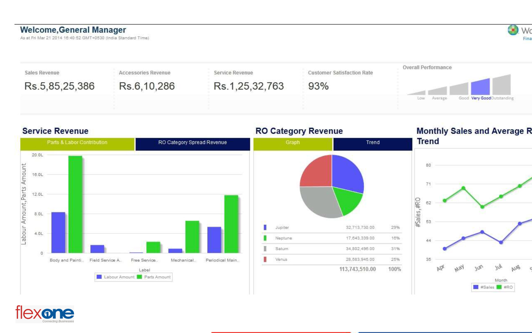The width and height of the screenshot is (532, 333).
Task: Click the Venus amount 28,583,945.00
Action: (x=360, y=259)
